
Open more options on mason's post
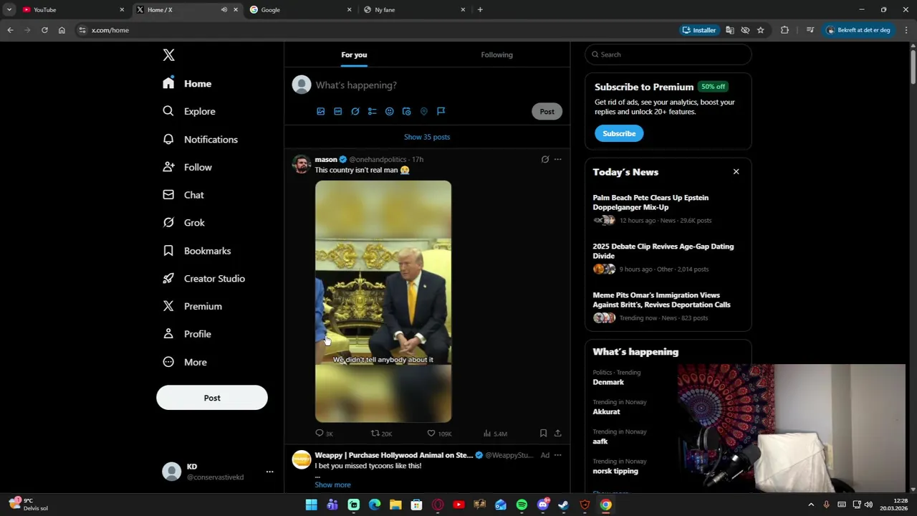558,159
